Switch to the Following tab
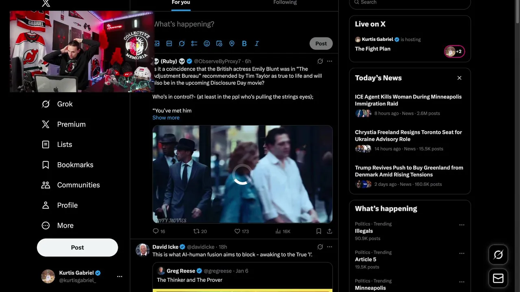This screenshot has height=292, width=520. click(285, 3)
